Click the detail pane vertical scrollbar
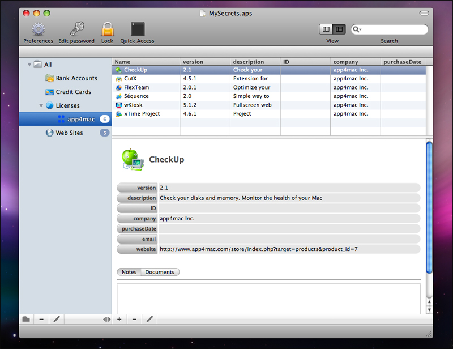 [x=429, y=207]
